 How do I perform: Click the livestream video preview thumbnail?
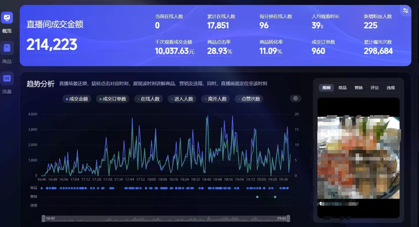pyautogui.click(x=358, y=158)
